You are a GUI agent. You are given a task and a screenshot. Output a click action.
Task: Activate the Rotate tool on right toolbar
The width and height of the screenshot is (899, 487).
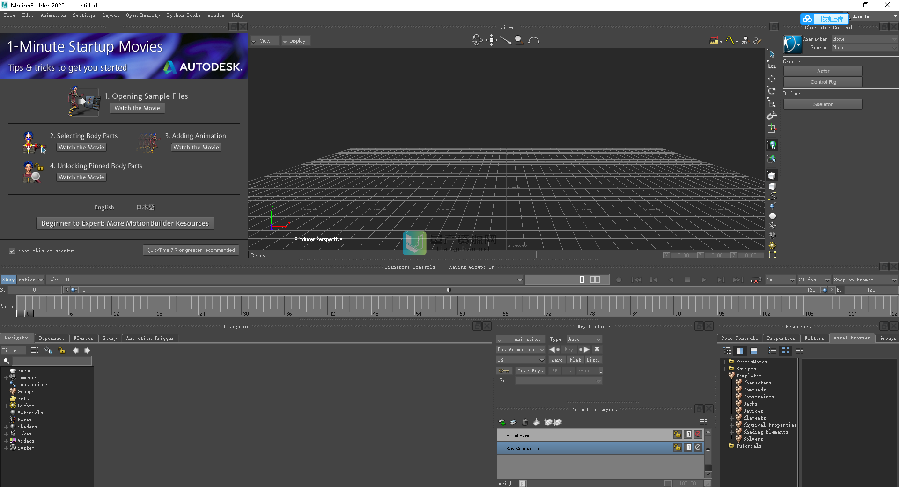tap(772, 91)
